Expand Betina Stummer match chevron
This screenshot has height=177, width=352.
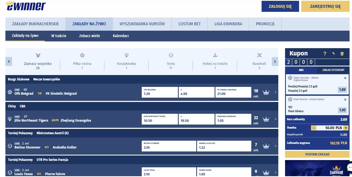[275, 146]
